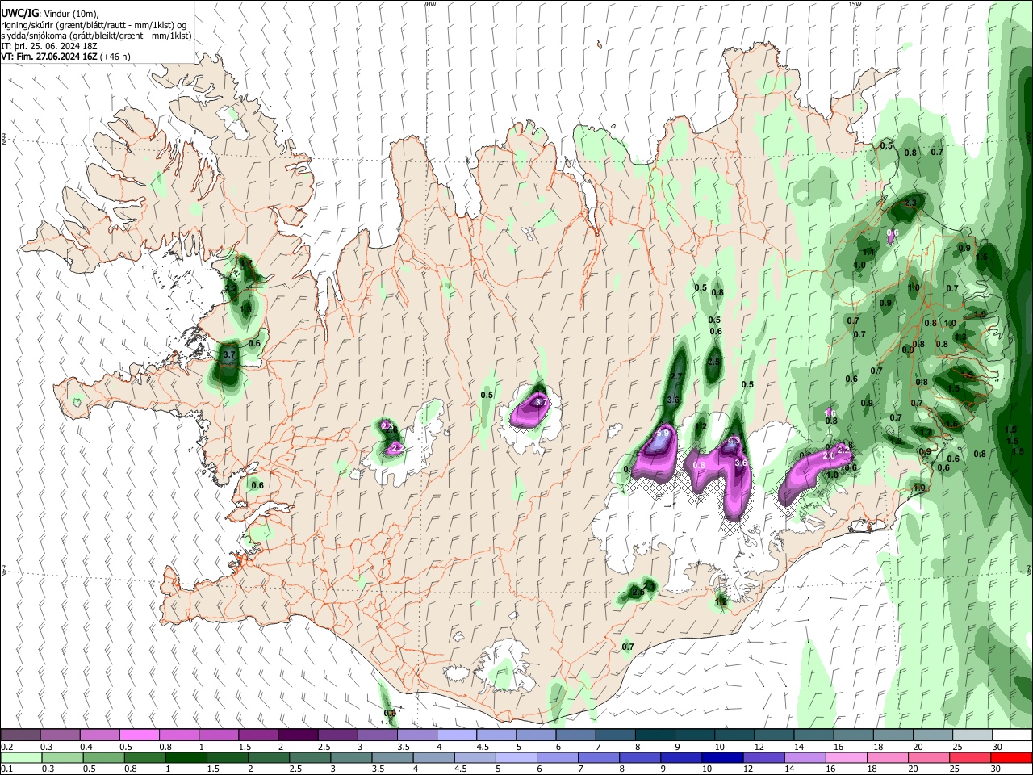Pick the navy blue 10 swatch in bottom legend row
This screenshot has width=1033, height=775.
(722, 757)
